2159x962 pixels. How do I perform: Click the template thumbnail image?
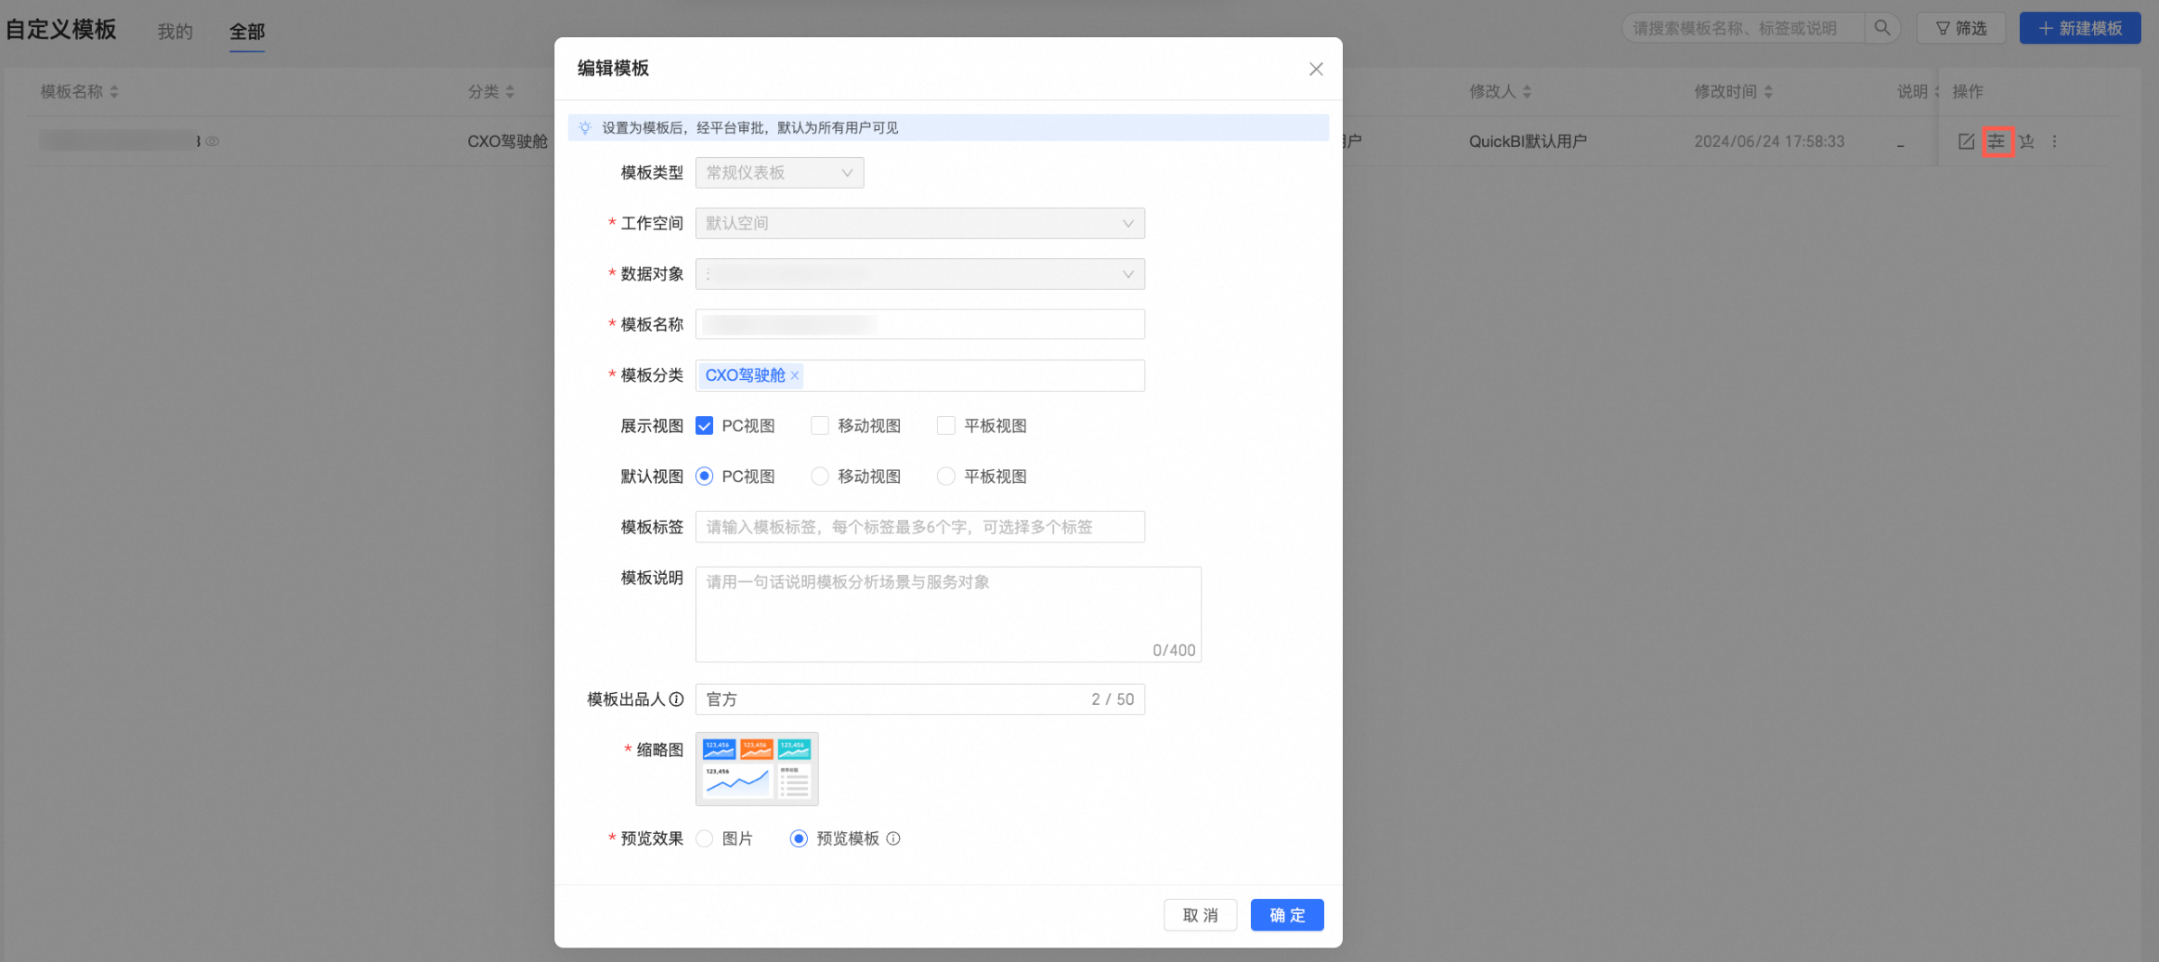point(756,769)
